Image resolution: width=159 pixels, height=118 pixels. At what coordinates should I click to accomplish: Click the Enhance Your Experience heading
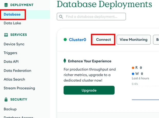point(90,61)
